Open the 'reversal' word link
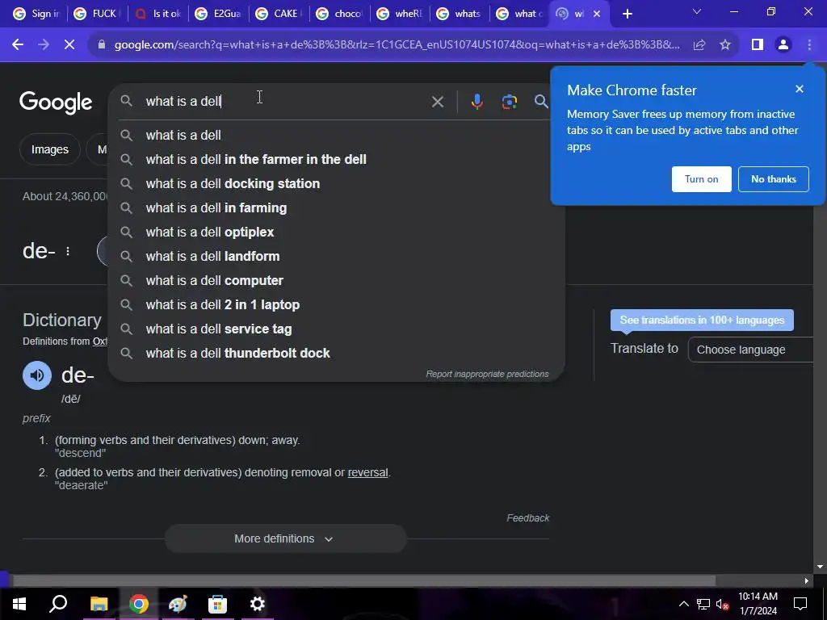827x620 pixels. point(367,472)
